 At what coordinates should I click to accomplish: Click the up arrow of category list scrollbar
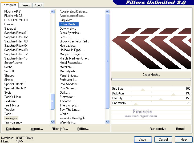pos(52,12)
